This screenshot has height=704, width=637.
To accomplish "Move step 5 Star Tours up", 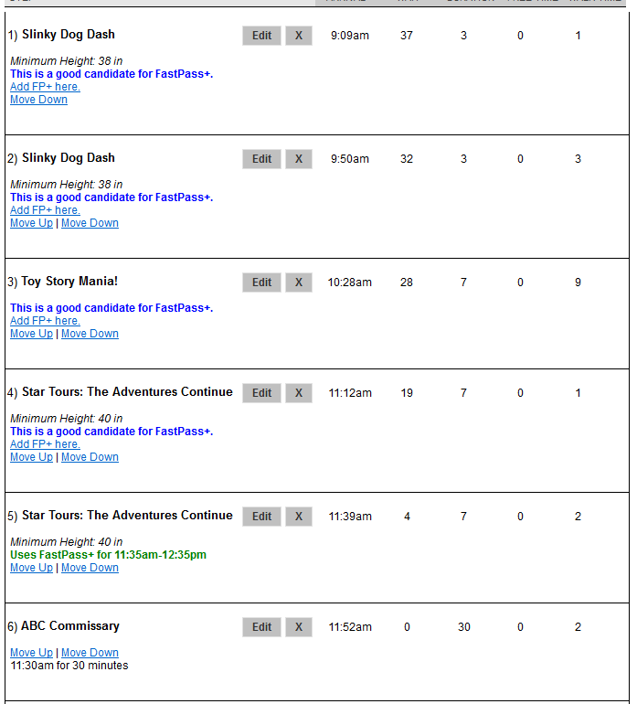I will pos(31,568).
